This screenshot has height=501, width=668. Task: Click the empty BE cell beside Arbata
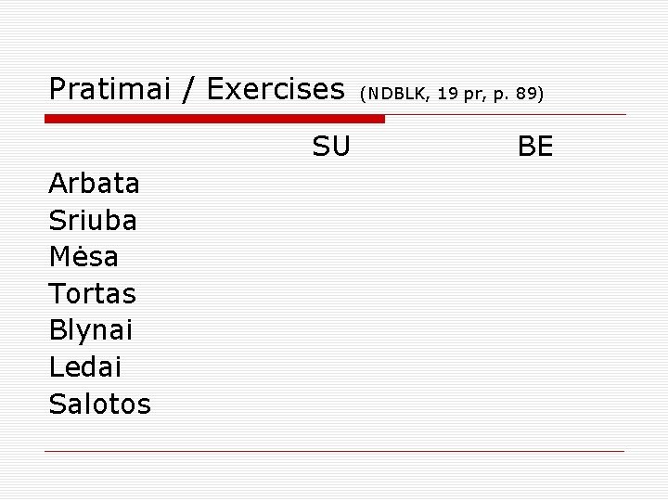pos(535,183)
